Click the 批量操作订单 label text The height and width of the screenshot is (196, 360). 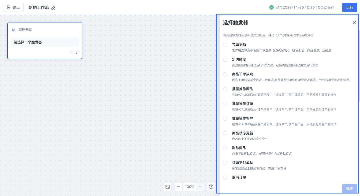coord(243,104)
